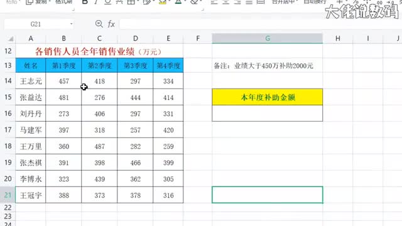Select row 22 header

coord(8,208)
